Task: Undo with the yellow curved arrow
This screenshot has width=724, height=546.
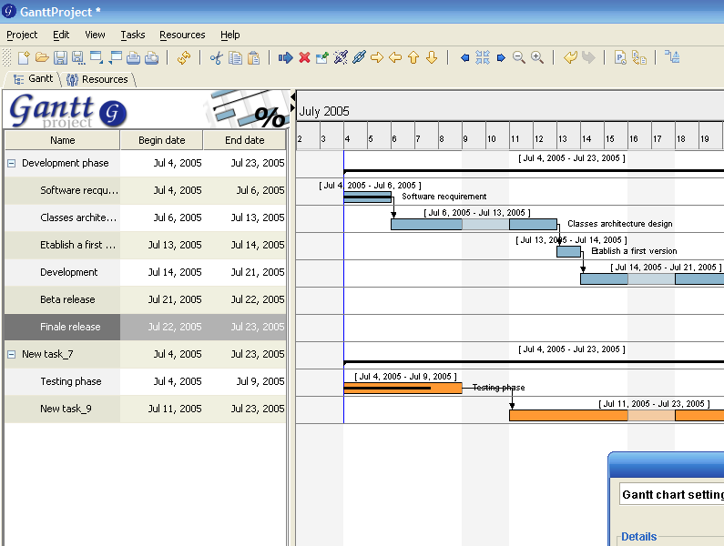Action: tap(570, 57)
